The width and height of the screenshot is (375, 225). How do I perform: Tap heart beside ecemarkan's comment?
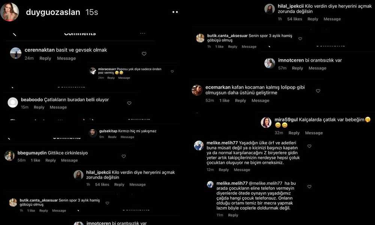point(318,91)
